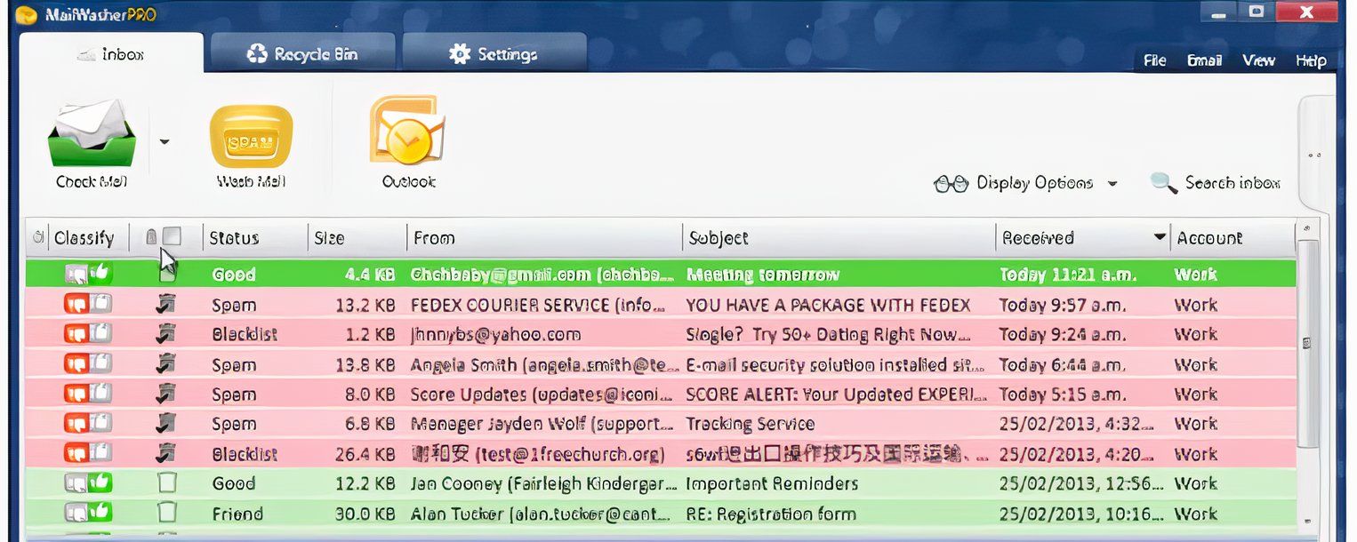Switch to the Inbox tab
The height and width of the screenshot is (542, 1357).
(x=111, y=54)
